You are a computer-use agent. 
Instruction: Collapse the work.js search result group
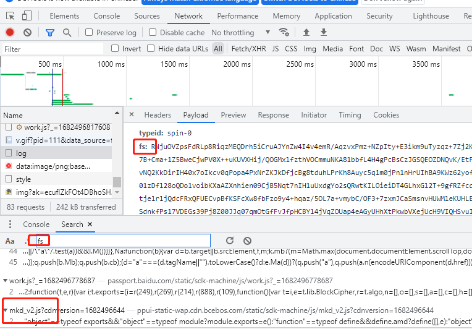click(x=5, y=281)
